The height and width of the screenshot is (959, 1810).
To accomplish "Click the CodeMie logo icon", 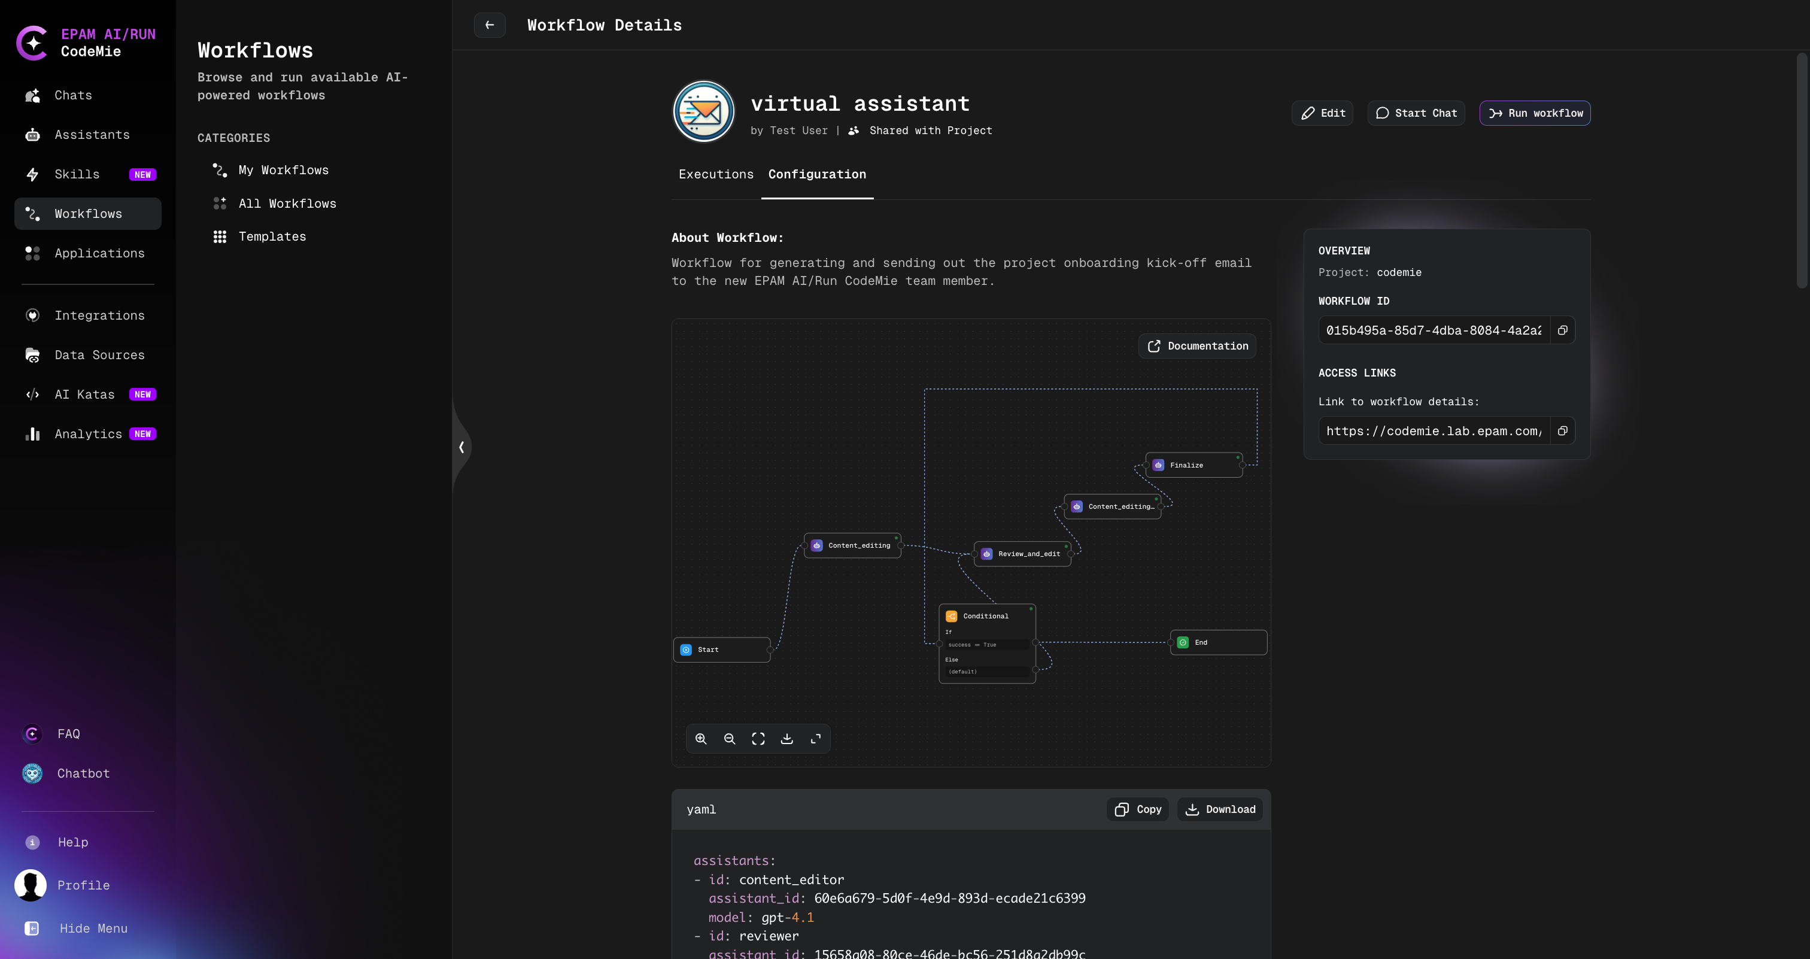I will 32,43.
